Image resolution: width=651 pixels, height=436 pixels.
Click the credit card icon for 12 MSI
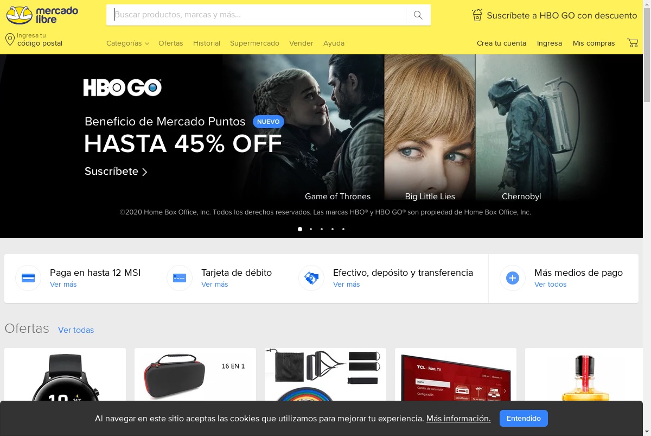tap(28, 278)
